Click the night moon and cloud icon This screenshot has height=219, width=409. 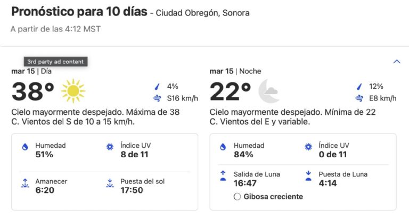tap(269, 91)
